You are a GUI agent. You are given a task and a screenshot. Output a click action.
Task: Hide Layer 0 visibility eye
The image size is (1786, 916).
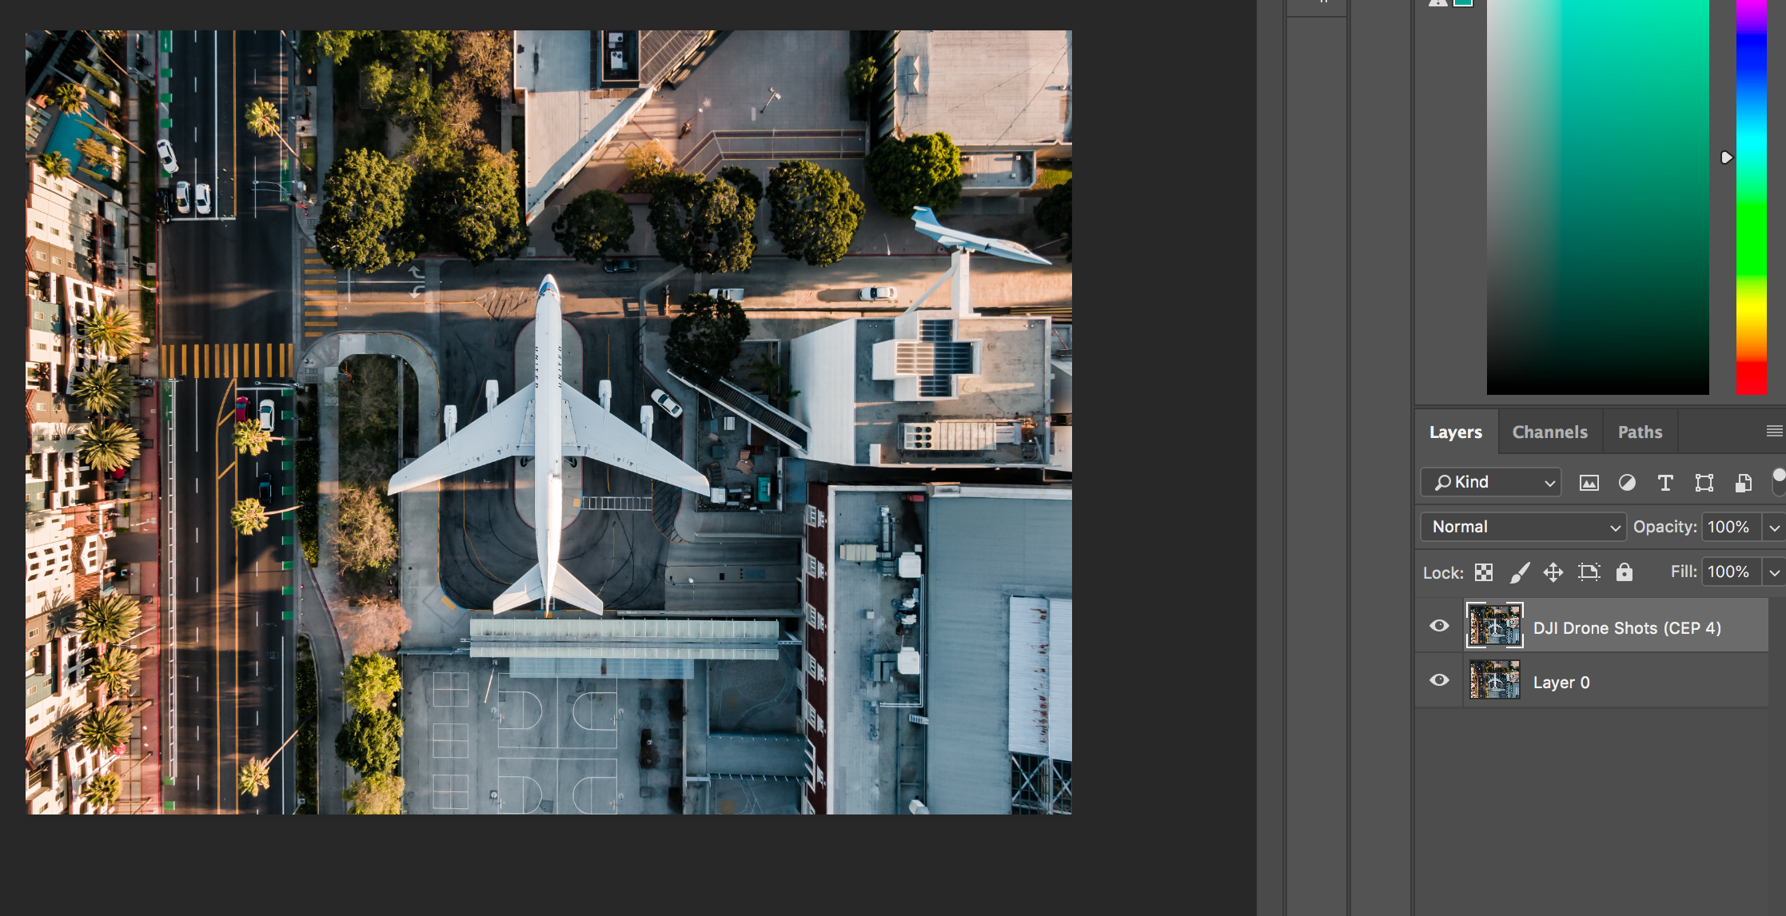pos(1439,680)
